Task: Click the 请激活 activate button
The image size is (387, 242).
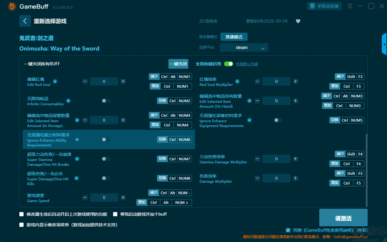Action: click(343, 218)
